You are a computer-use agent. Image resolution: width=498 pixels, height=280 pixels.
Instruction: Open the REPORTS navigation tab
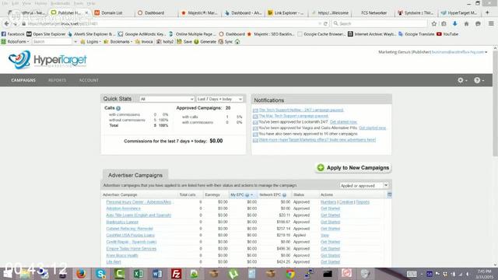tap(57, 80)
